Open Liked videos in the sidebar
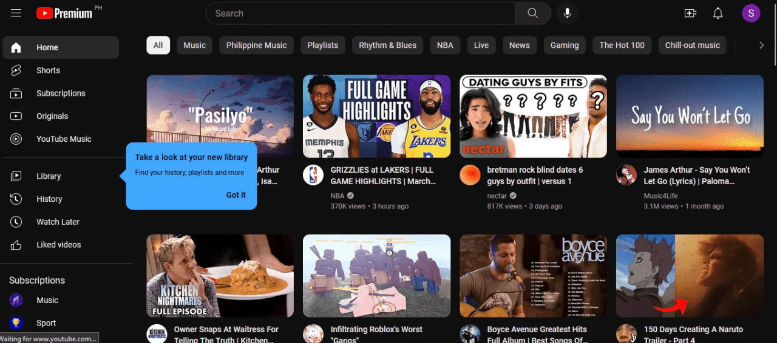777x343 pixels. tap(61, 245)
